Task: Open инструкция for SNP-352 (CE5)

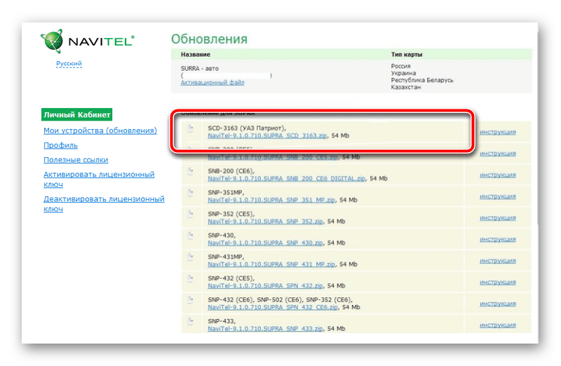Action: (498, 218)
